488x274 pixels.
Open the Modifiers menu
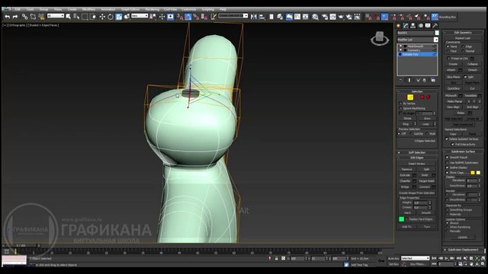click(x=88, y=9)
